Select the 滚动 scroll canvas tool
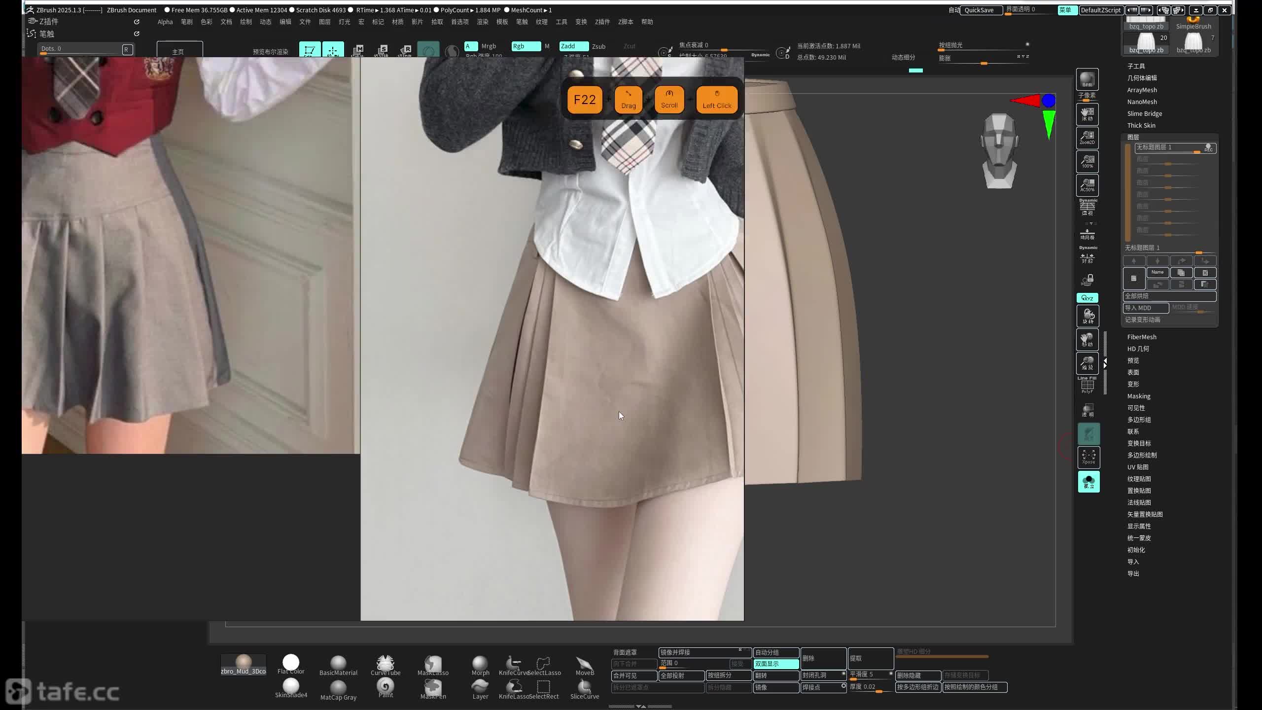Image resolution: width=1262 pixels, height=710 pixels. pos(1087,114)
